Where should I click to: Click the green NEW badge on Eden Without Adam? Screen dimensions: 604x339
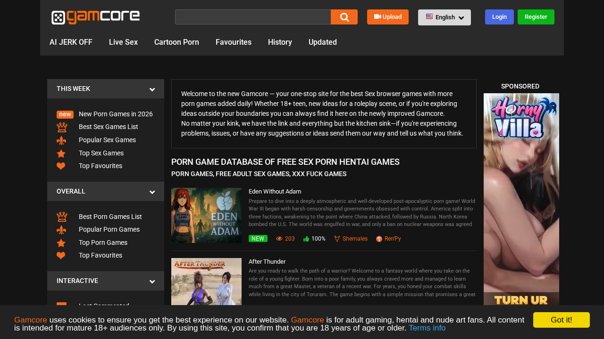pos(258,239)
